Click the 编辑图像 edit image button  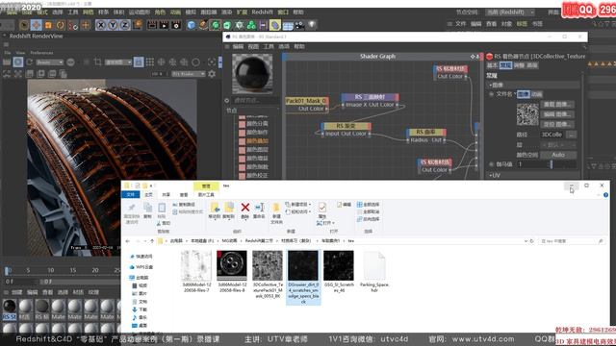[x=557, y=114]
